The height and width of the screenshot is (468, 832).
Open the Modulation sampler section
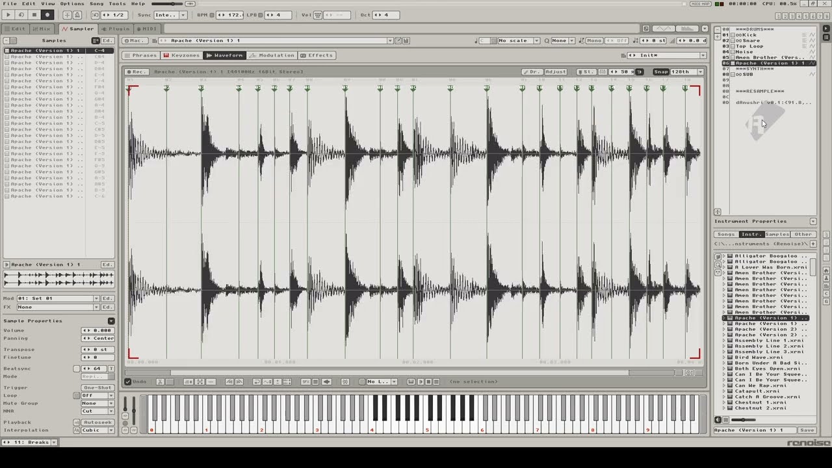pos(272,55)
